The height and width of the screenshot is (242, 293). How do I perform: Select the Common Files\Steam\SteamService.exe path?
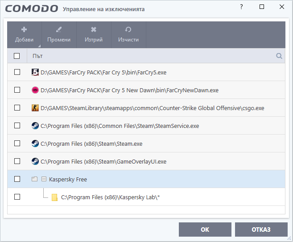120,126
